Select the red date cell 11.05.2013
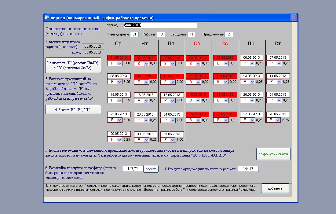Screen dimensions: 336x214 click(x=198, y=76)
